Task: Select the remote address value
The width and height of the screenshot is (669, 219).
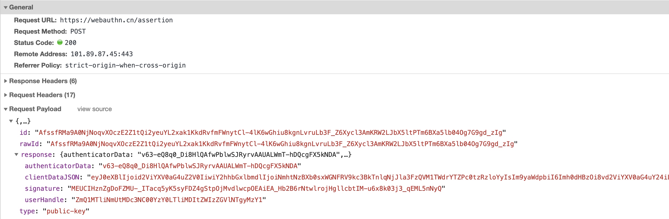Action: tap(102, 54)
